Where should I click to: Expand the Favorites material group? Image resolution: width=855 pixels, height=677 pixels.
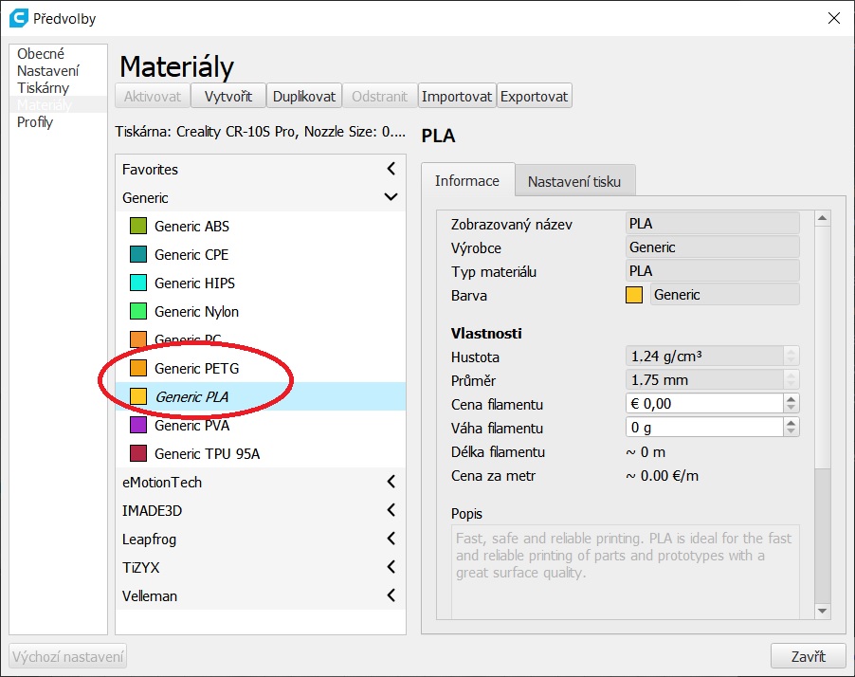[x=391, y=170]
